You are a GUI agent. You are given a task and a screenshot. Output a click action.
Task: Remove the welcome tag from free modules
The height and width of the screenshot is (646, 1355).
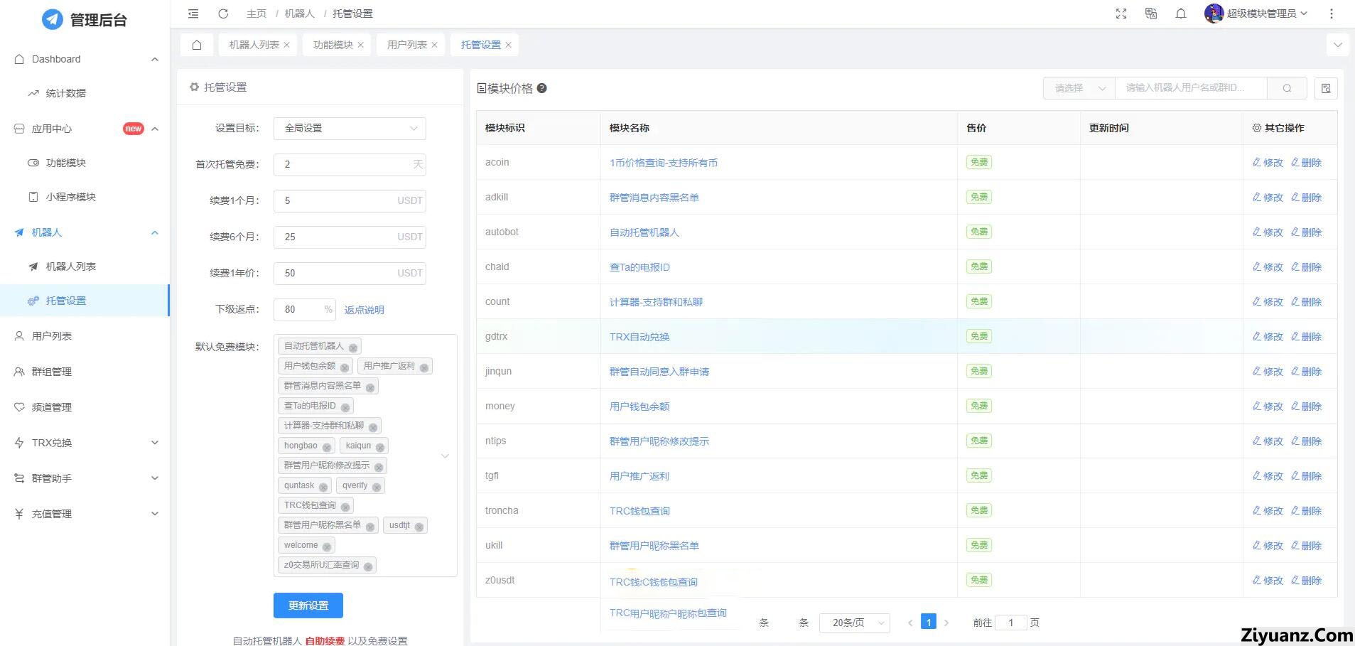(x=327, y=547)
